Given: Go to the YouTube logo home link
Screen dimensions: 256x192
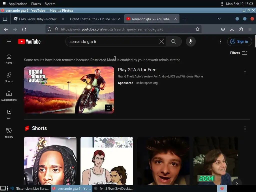Looking at the screenshot, I should [29, 42].
